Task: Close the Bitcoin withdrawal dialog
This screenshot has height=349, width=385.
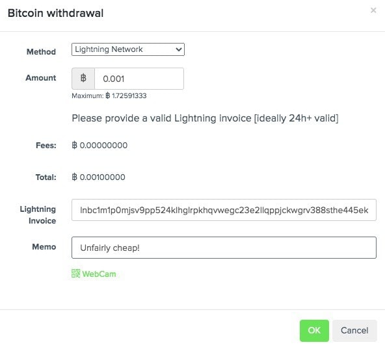Action: point(373,10)
